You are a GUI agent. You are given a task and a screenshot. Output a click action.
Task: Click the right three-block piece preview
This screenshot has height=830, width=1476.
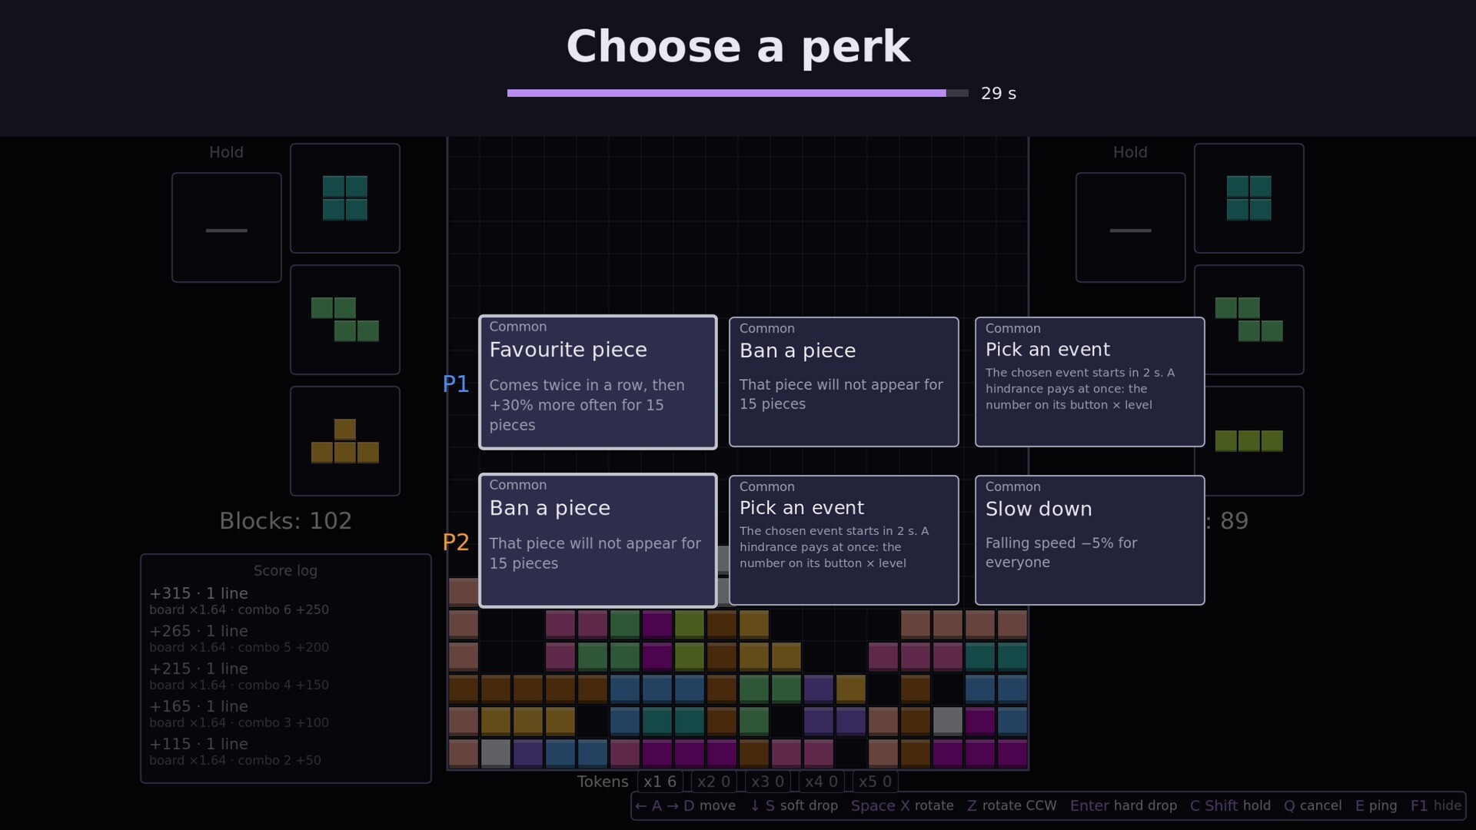point(1248,441)
